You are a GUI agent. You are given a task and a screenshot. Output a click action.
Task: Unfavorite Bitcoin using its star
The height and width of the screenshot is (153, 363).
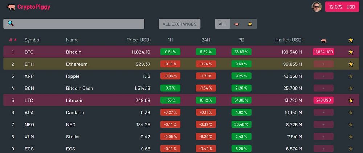[x=350, y=52]
